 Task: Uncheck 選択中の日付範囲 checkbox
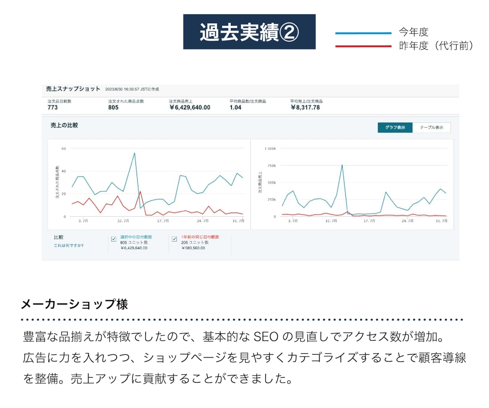point(113,239)
